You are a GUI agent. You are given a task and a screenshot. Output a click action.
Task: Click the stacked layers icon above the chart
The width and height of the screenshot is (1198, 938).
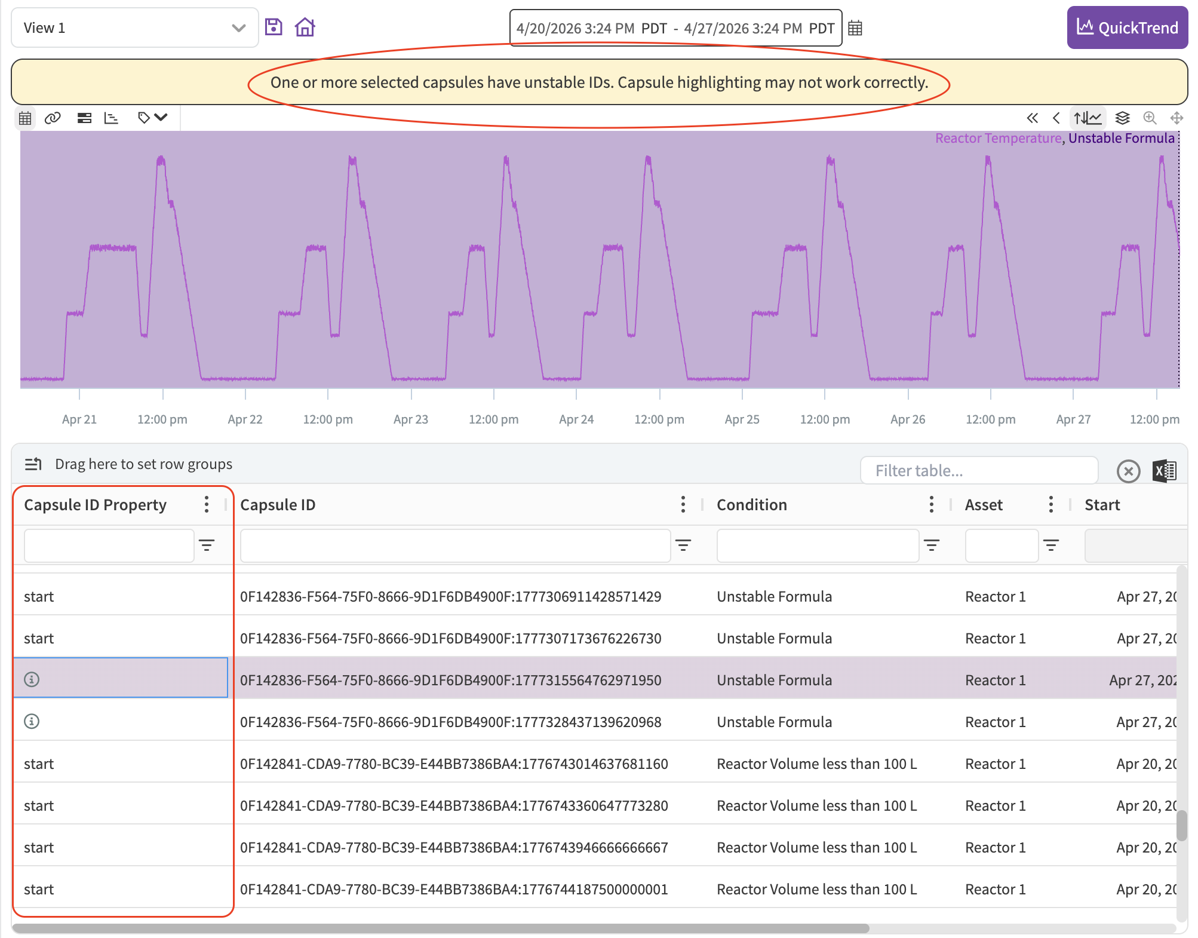(x=1123, y=118)
